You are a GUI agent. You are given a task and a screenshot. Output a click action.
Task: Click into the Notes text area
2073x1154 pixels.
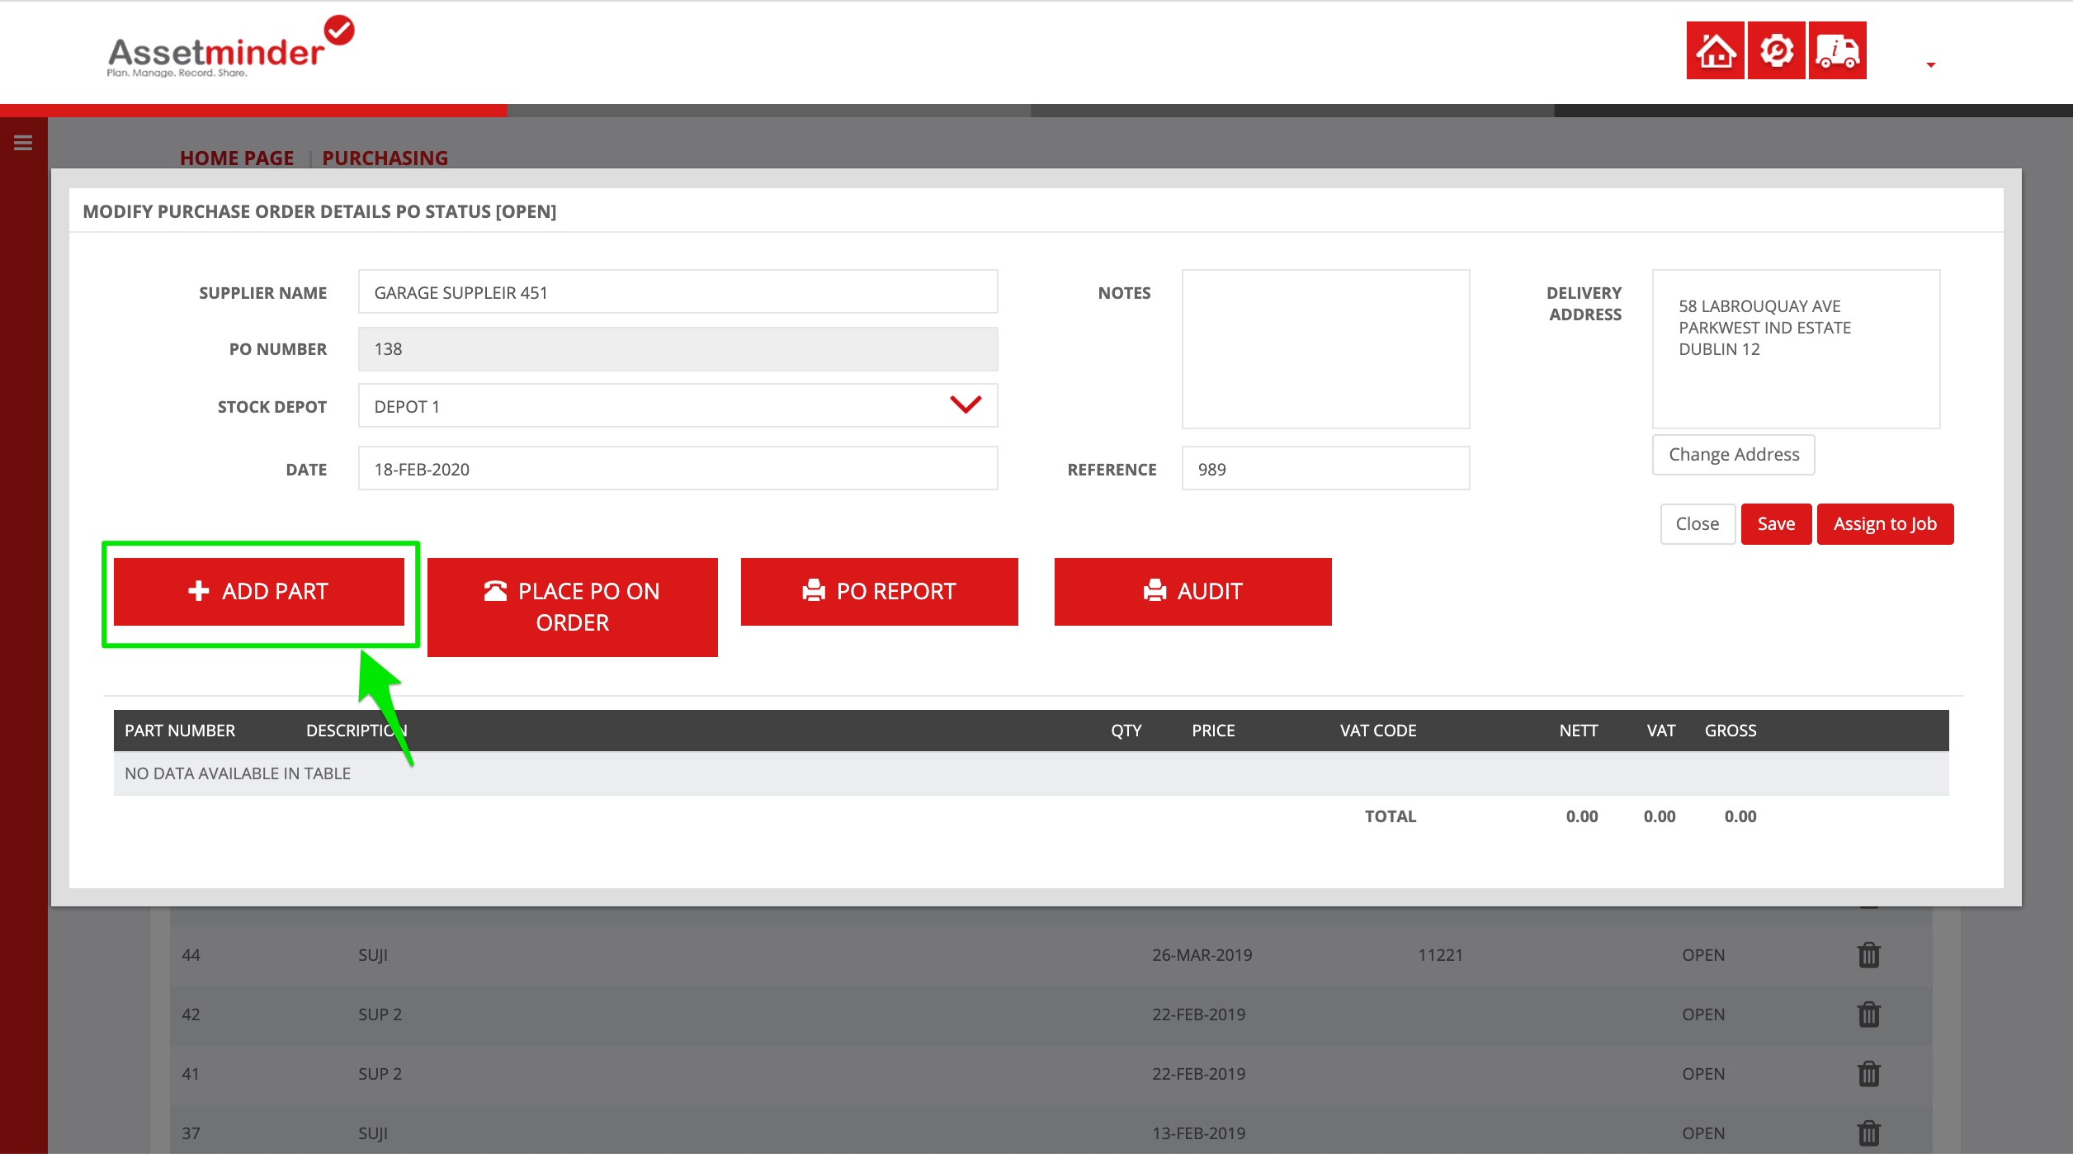tap(1325, 349)
